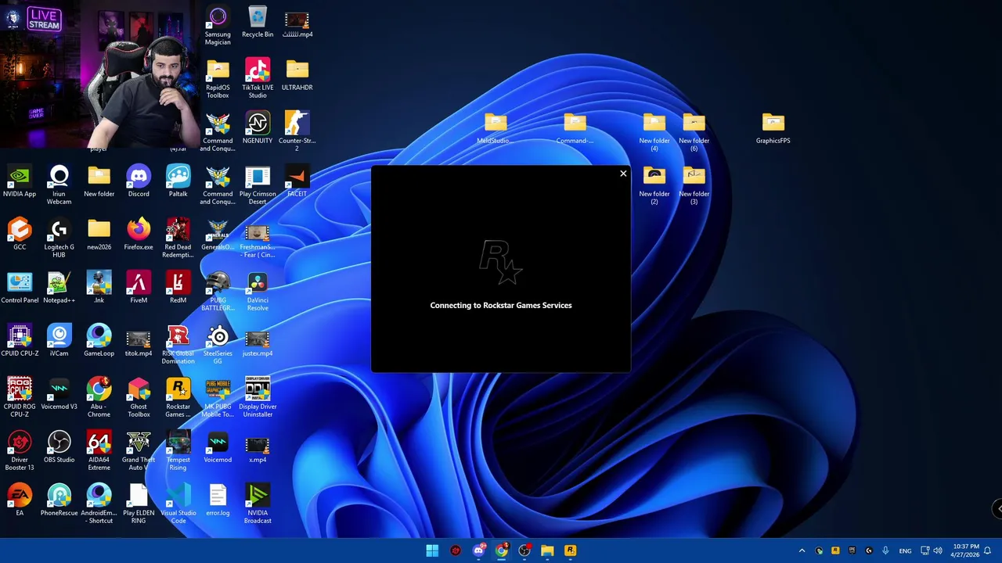Select the GraphicsFPS folder
The width and height of the screenshot is (1002, 563).
773,128
